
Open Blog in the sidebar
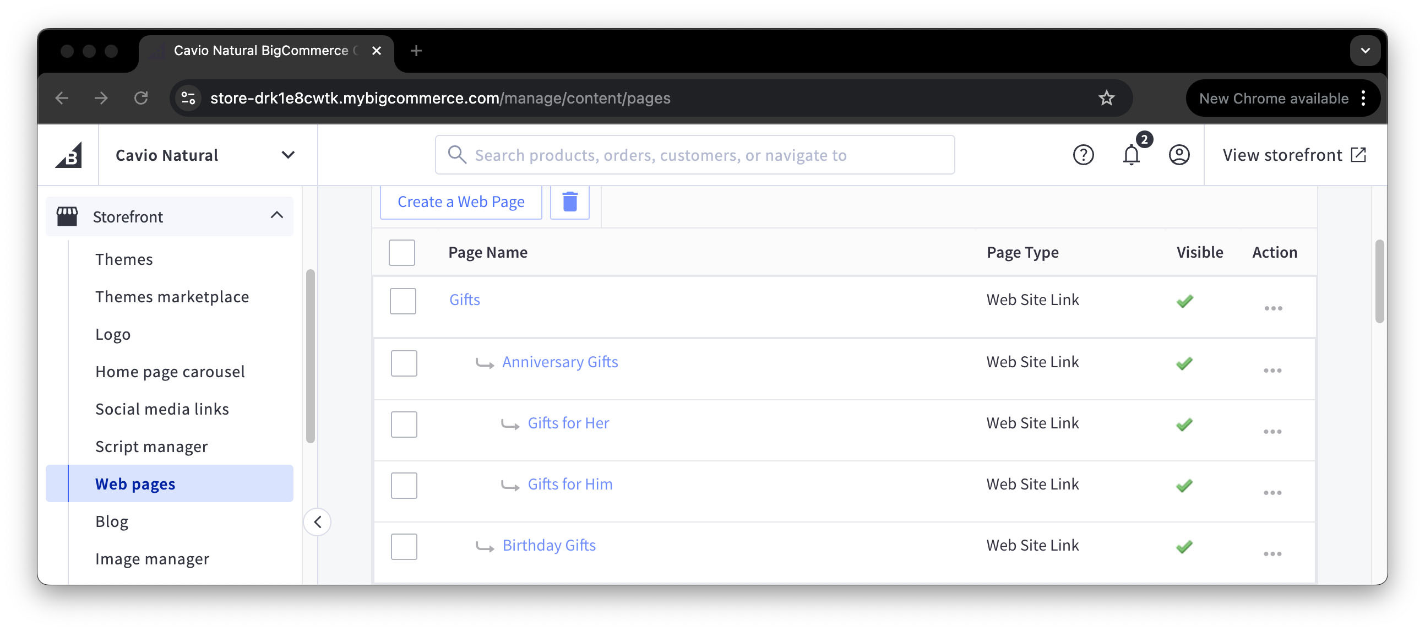click(x=112, y=521)
